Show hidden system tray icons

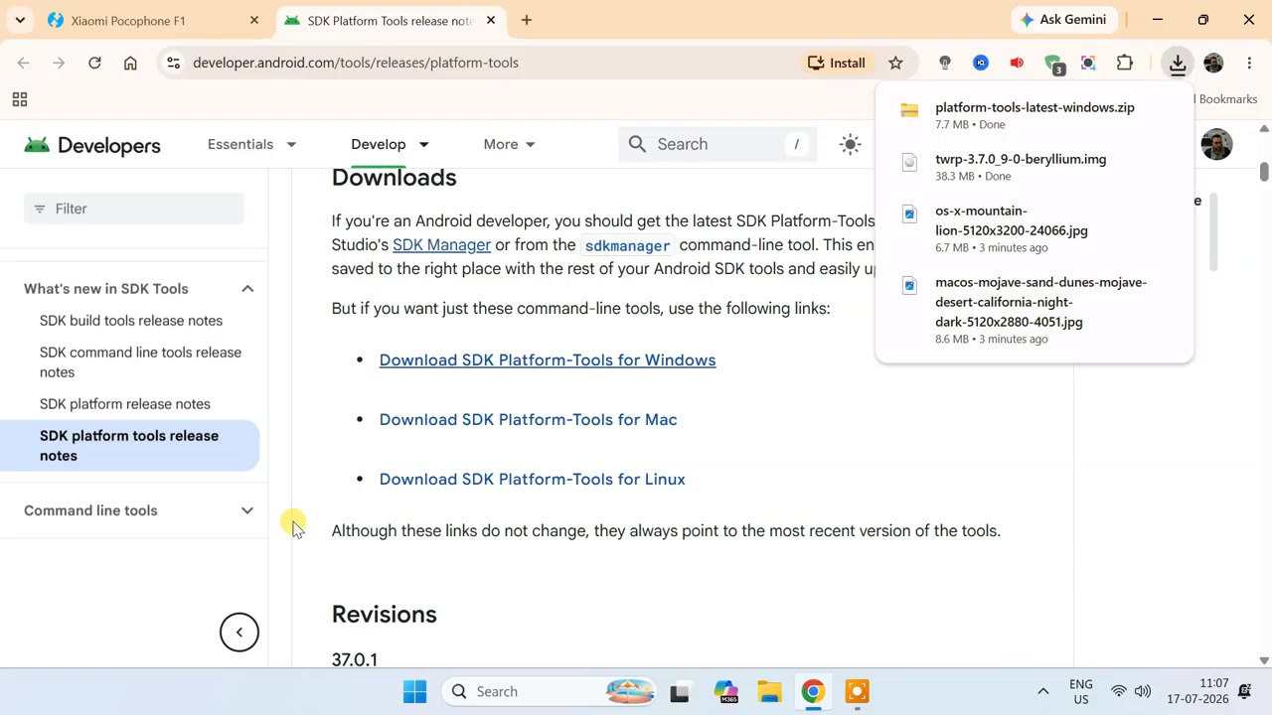pyautogui.click(x=1042, y=691)
